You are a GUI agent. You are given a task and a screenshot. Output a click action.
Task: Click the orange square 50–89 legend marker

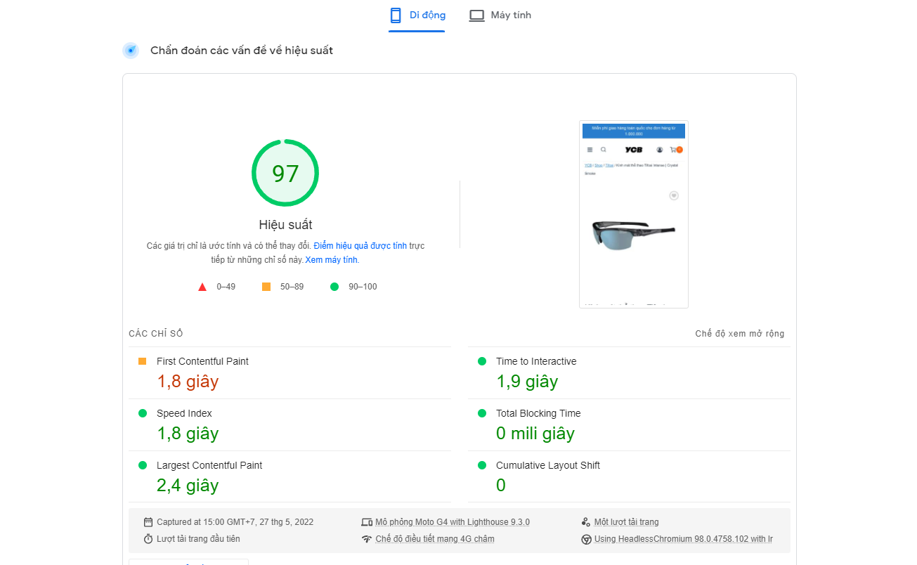[266, 287]
